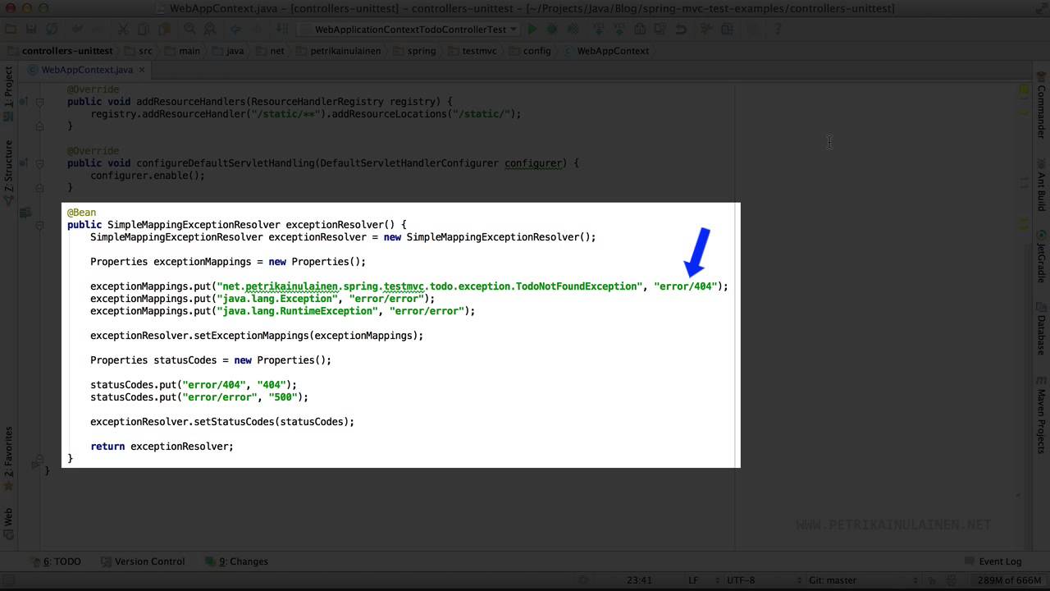Click statusCodes.put("error/error", "500") line

199,397
